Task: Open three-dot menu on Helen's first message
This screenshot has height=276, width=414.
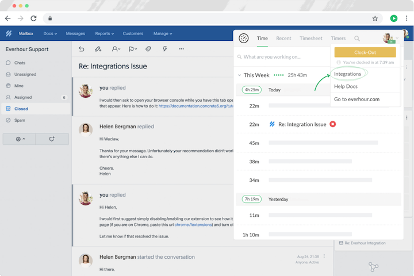Action: [x=324, y=256]
